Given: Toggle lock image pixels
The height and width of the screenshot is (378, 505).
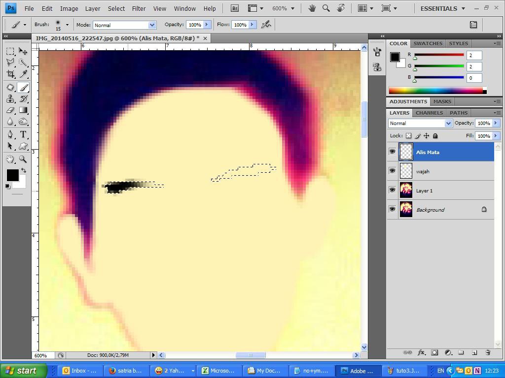Looking at the screenshot, I should (418, 136).
